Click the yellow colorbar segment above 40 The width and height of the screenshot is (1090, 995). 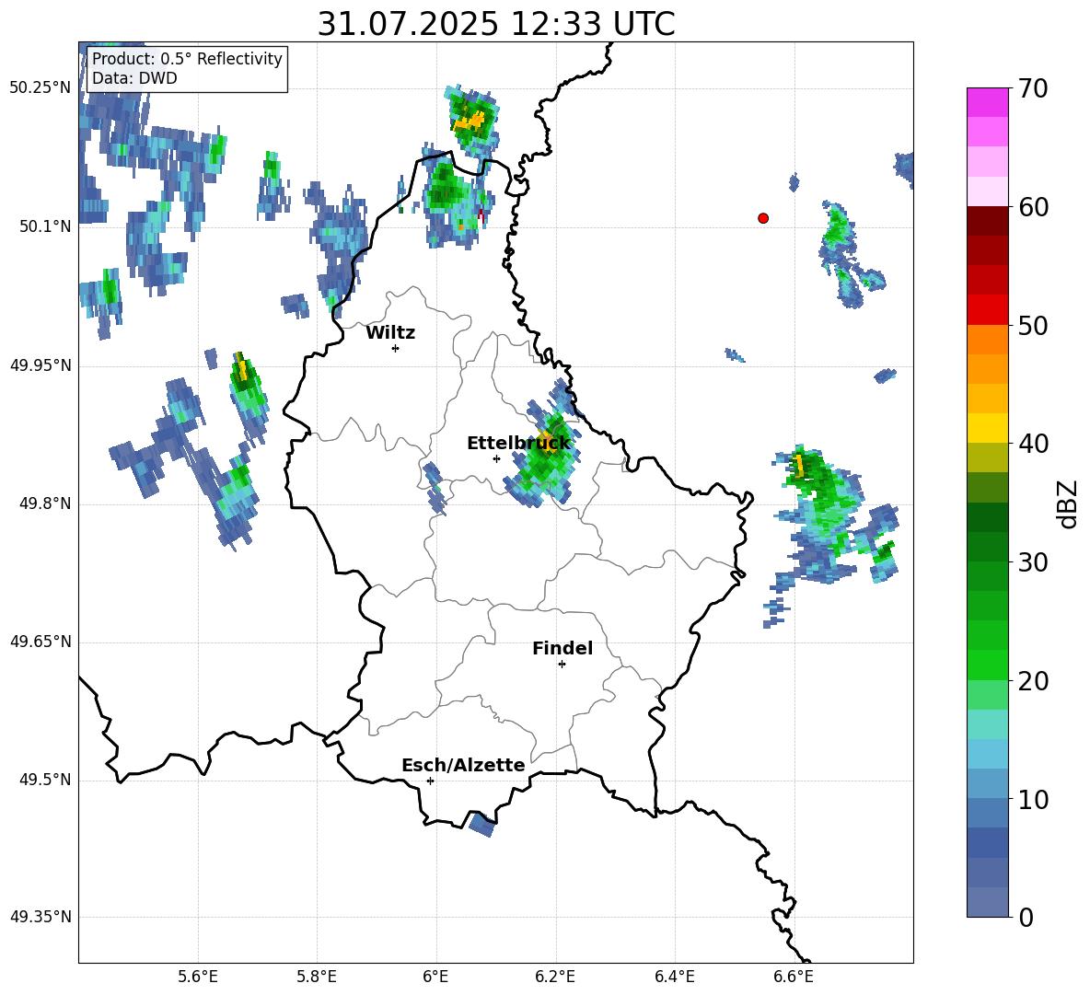[x=987, y=428]
